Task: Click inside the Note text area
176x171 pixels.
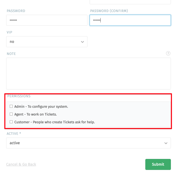Action: 89,73
